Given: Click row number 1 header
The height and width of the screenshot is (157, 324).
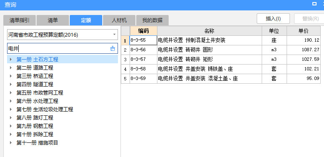Looking at the screenshot, I should pos(125,40).
